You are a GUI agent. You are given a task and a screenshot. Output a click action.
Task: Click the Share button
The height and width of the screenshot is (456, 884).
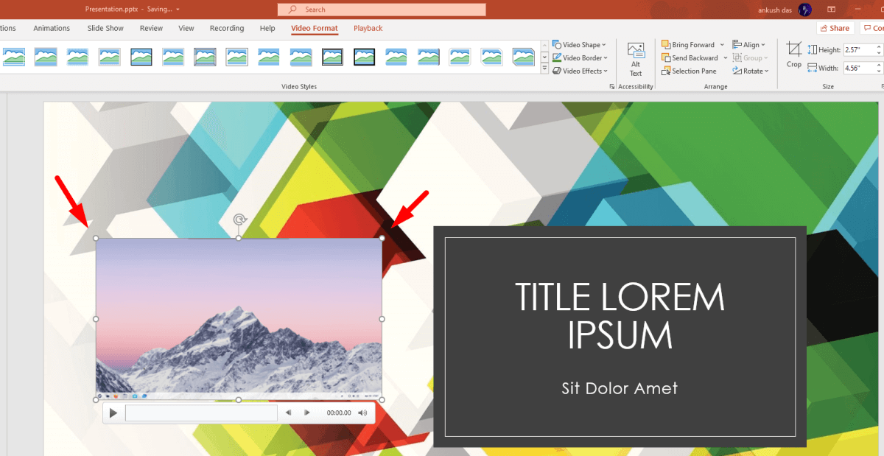point(834,27)
